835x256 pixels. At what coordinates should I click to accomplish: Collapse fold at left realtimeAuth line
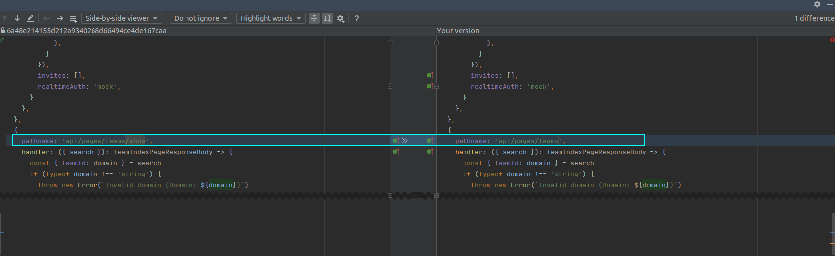[390, 86]
